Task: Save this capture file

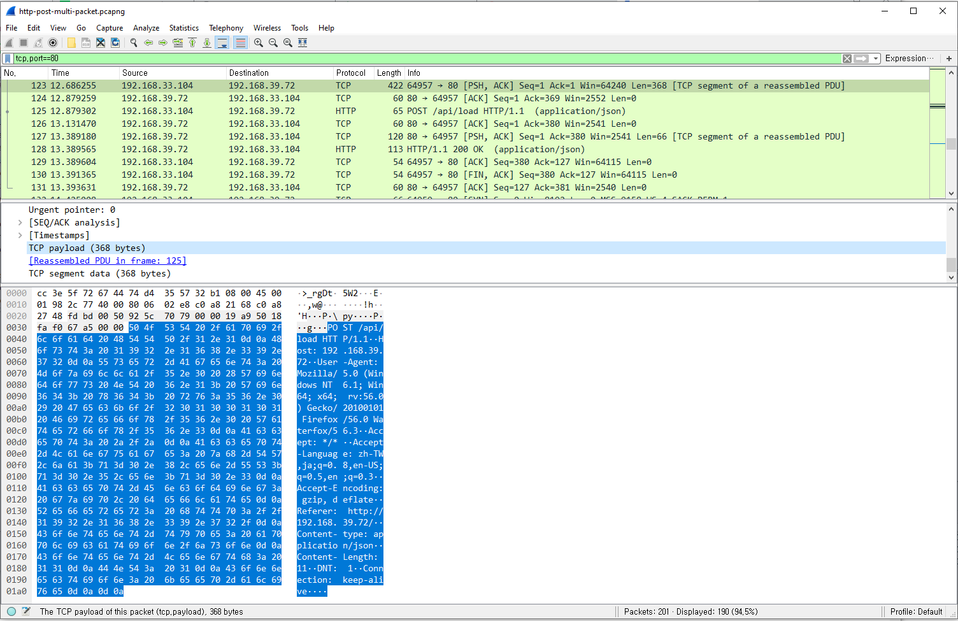Action: pos(86,43)
